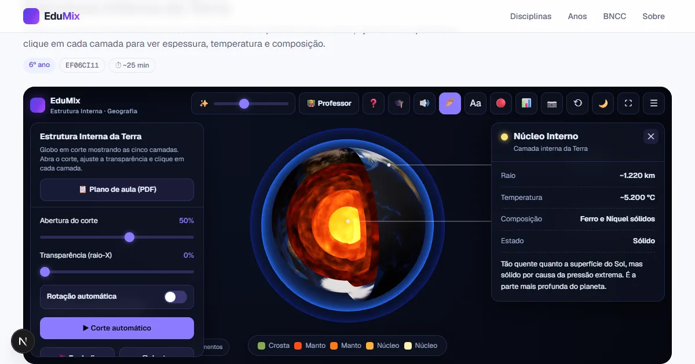Open the bar chart icon

coord(526,103)
